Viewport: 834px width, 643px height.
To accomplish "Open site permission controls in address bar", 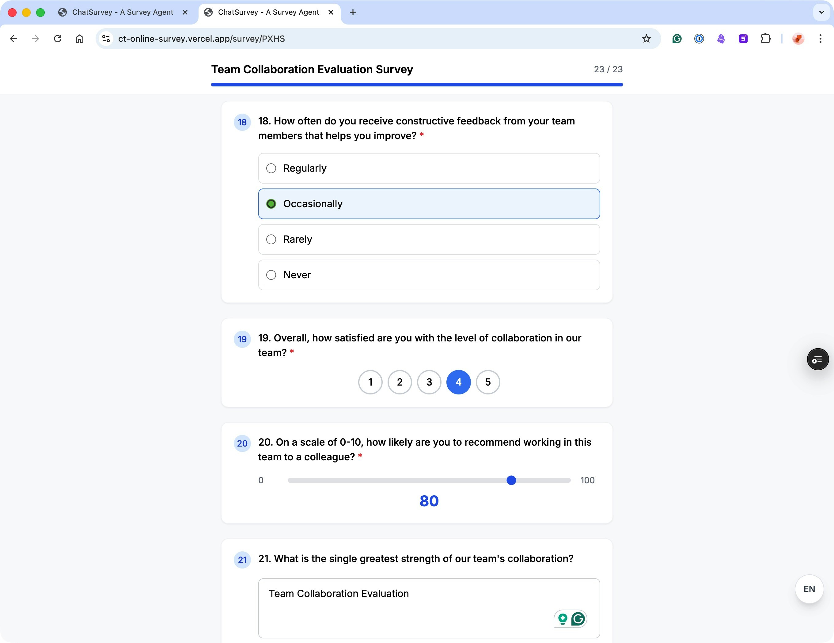I will point(105,38).
